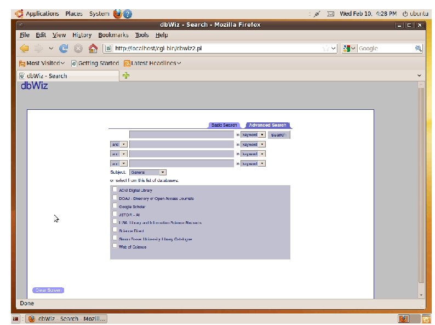Reload the current page
The width and height of the screenshot is (435, 325).
click(64, 49)
